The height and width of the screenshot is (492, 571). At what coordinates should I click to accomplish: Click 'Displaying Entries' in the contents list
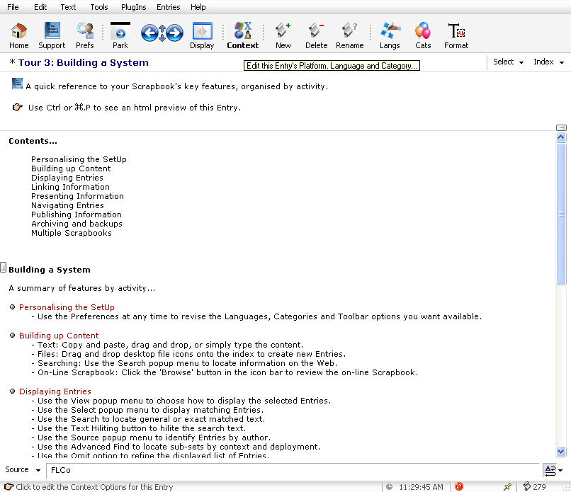point(67,178)
